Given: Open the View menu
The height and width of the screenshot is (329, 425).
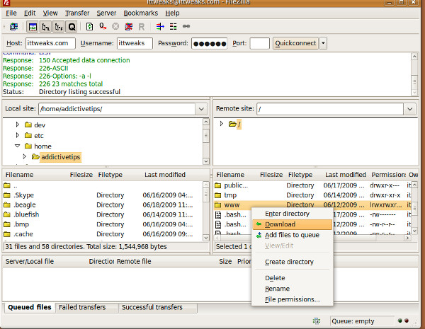Looking at the screenshot, I should click(50, 13).
